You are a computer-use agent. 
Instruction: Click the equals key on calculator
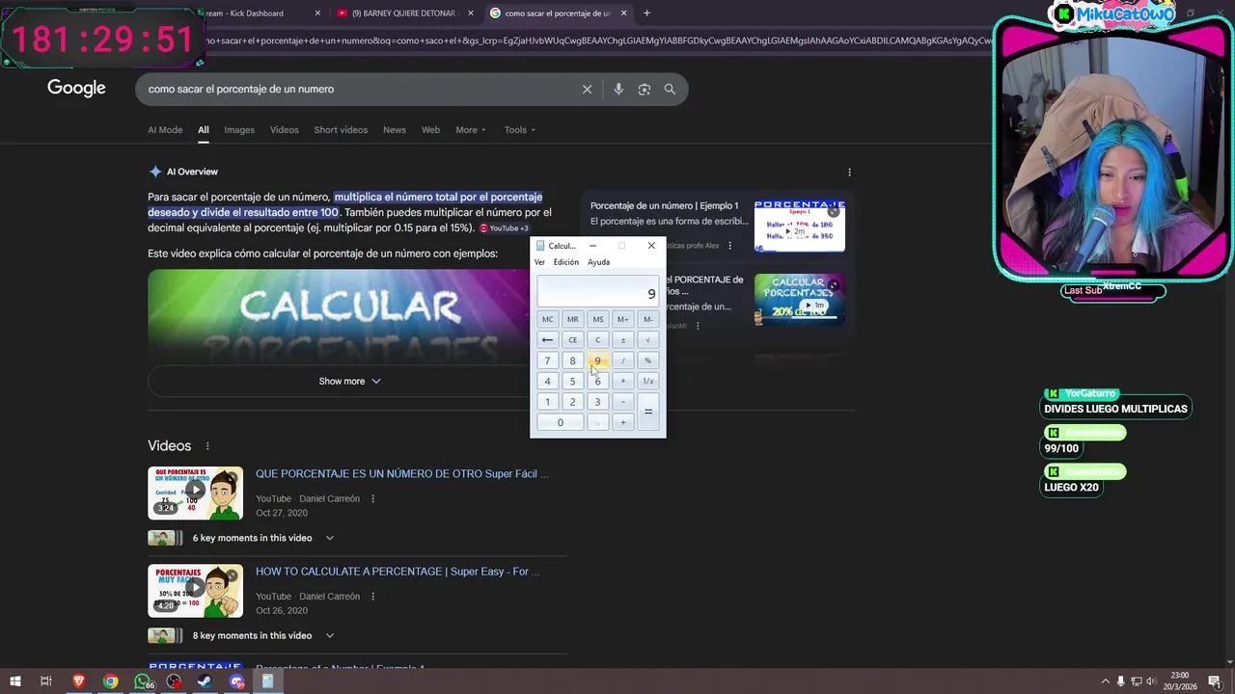(x=647, y=412)
